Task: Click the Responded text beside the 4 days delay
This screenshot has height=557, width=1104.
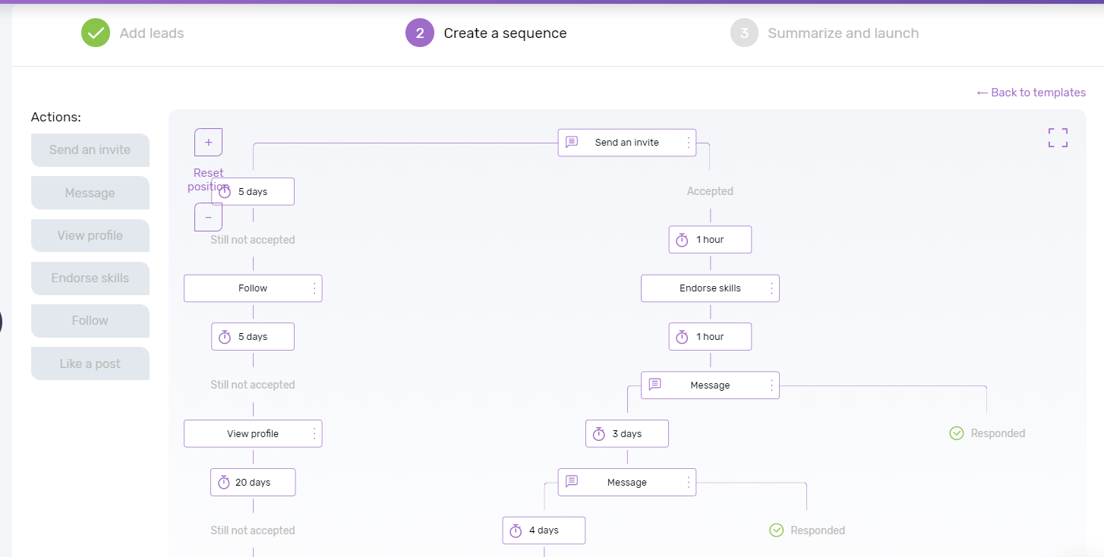Action: [818, 530]
